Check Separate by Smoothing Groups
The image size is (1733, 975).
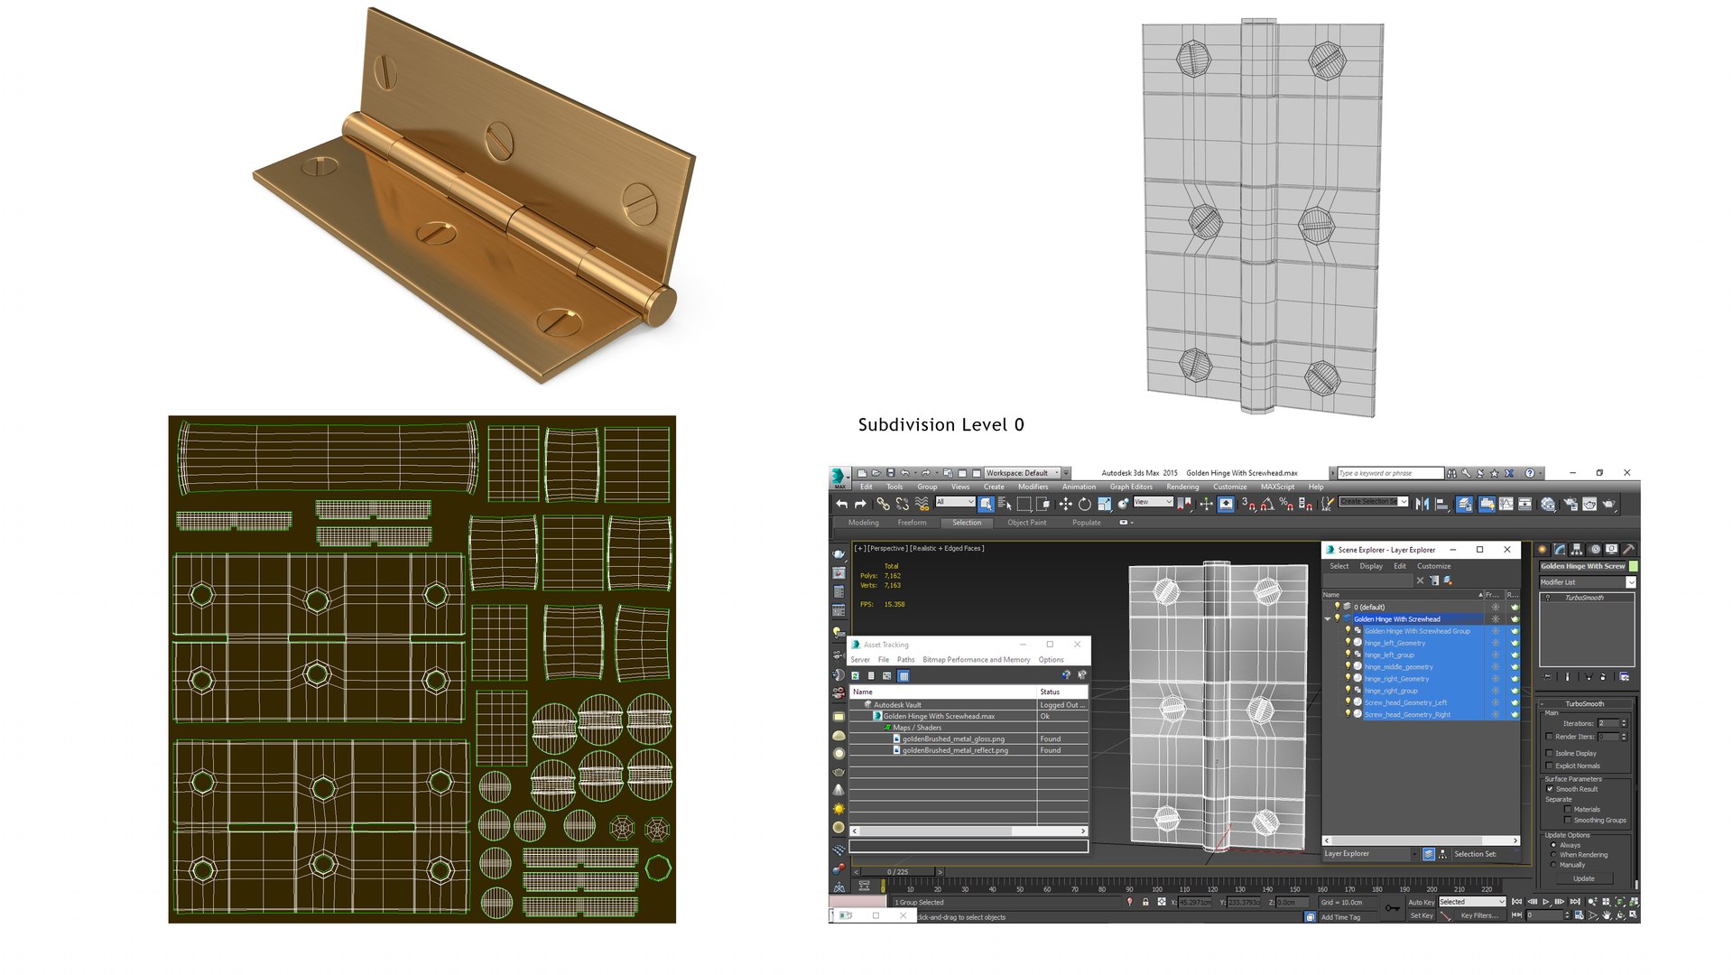(x=1568, y=820)
